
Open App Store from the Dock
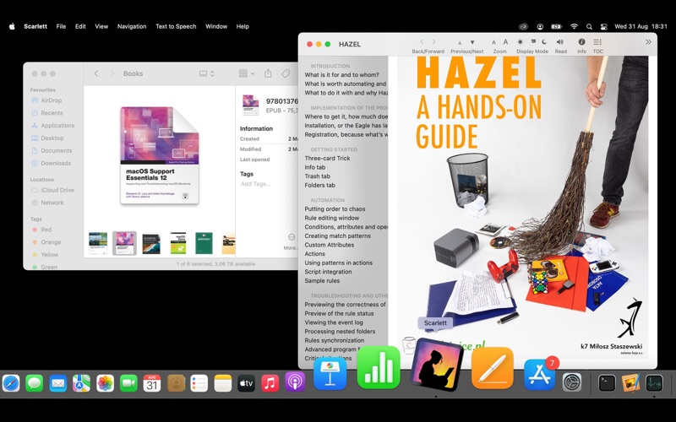click(x=539, y=375)
